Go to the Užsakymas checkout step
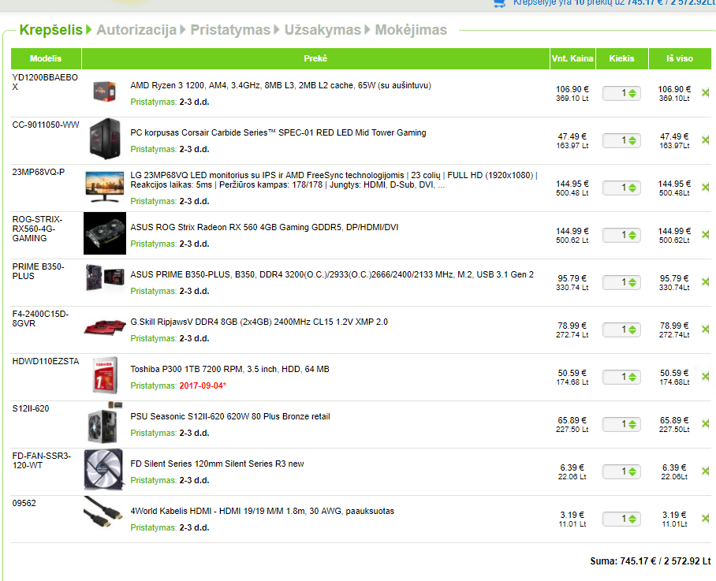The image size is (716, 581). coord(323,30)
